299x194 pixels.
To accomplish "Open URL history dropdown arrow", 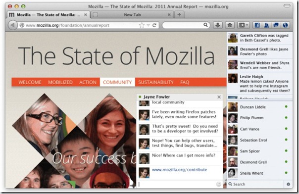I will click(148, 25).
